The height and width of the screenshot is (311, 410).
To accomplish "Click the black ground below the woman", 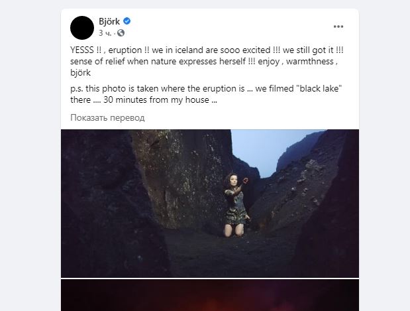I will 225,255.
